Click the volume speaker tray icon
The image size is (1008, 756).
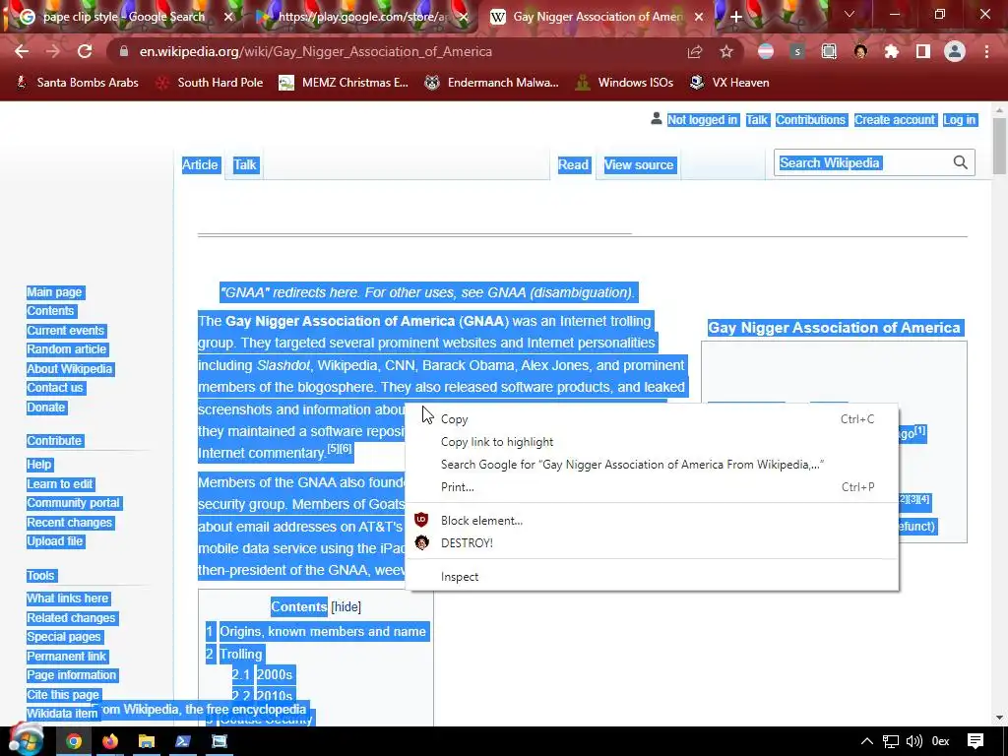tap(913, 741)
